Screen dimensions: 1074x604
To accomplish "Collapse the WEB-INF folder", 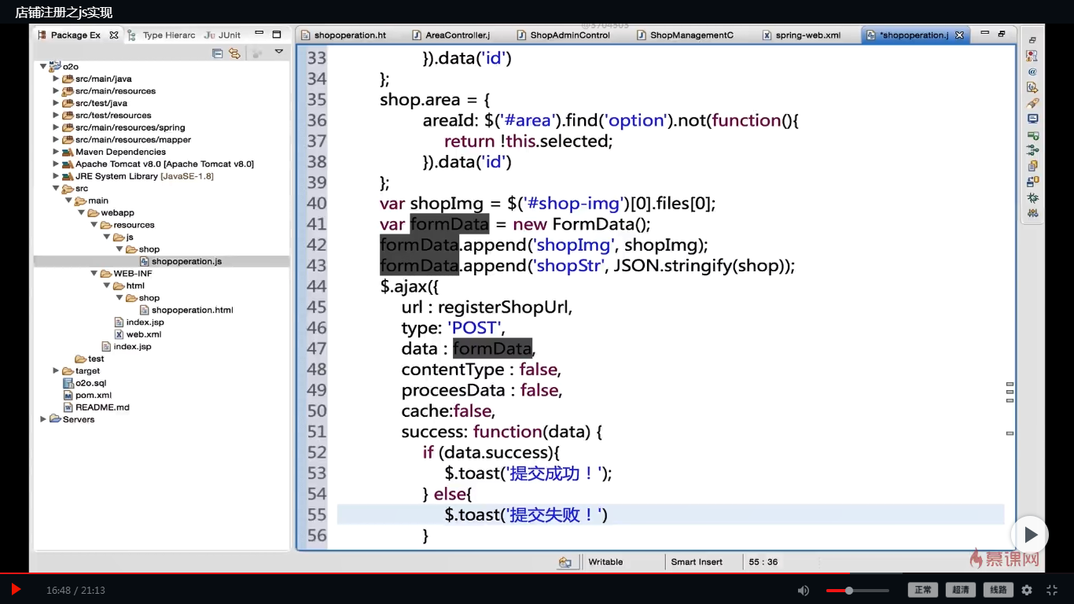I will (x=94, y=273).
